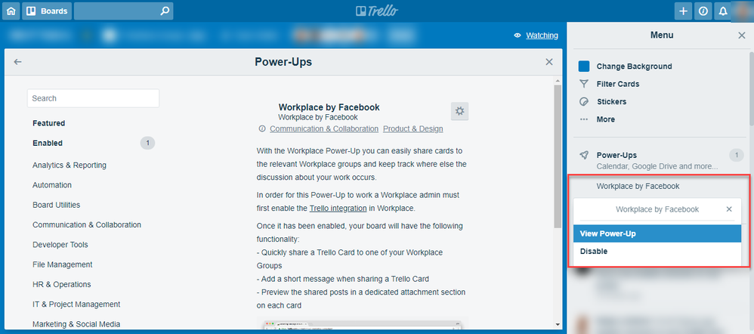Go back with Power-Ups arrow
The height and width of the screenshot is (334, 754).
click(18, 62)
